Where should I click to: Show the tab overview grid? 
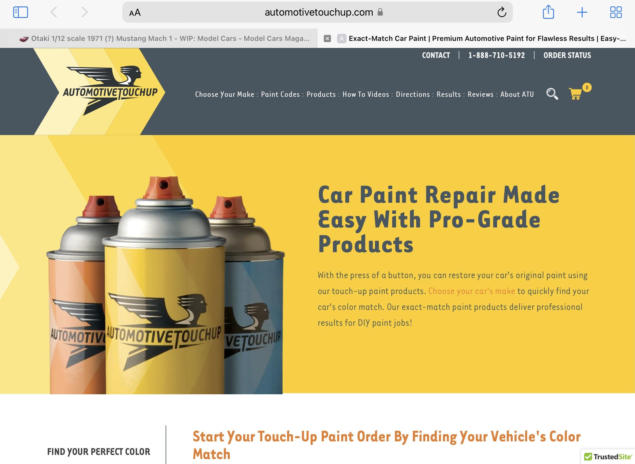point(616,12)
